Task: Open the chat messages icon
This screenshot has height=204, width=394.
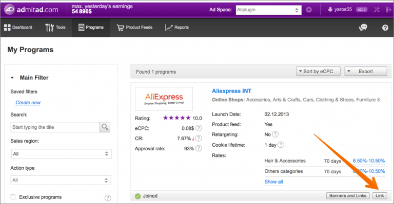Action: coord(363,27)
